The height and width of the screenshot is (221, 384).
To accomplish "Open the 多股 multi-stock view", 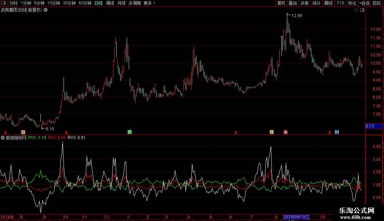I will (304, 3).
